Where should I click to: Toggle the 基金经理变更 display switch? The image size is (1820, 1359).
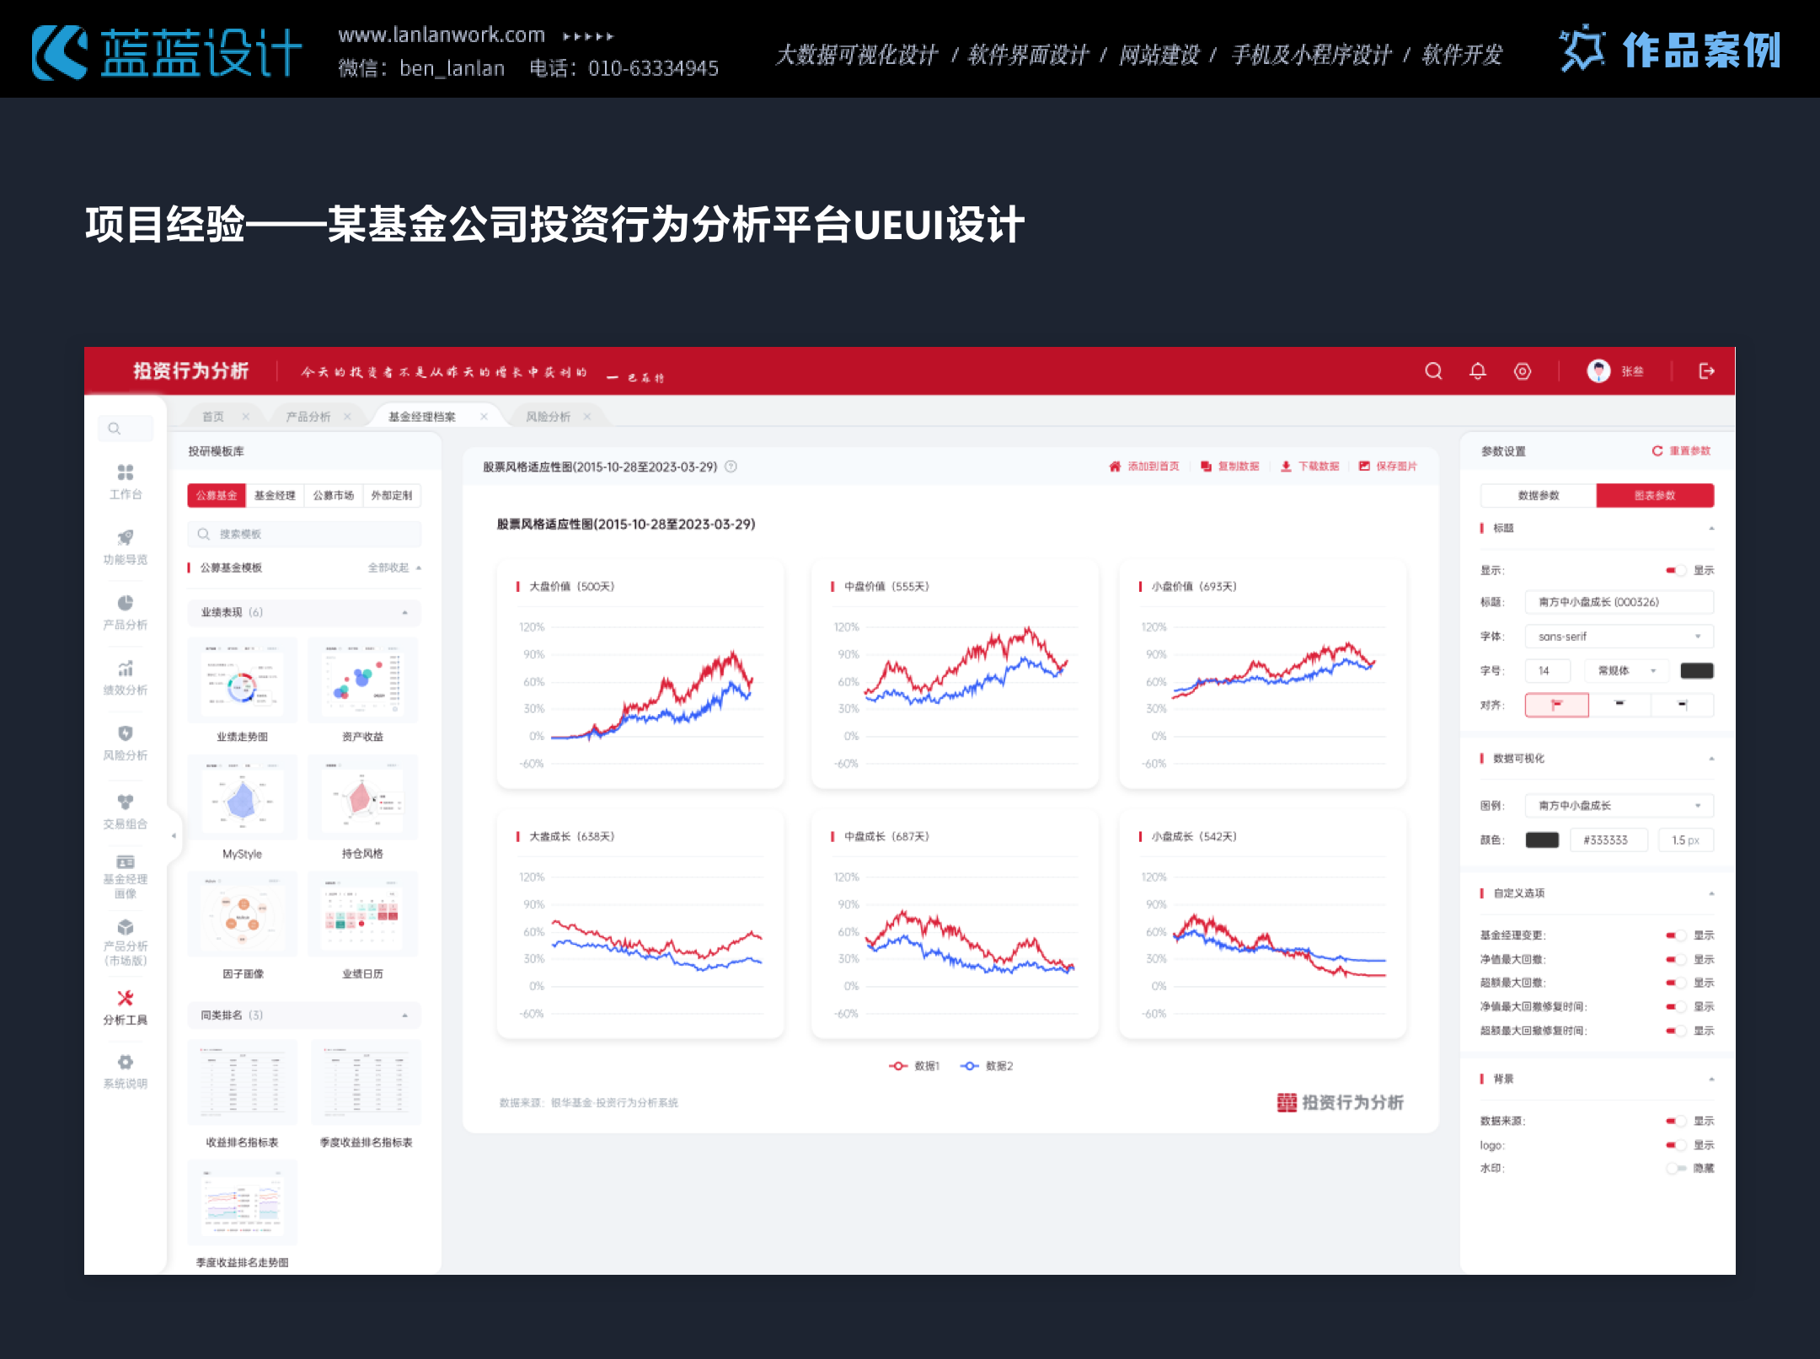pyautogui.click(x=1675, y=935)
